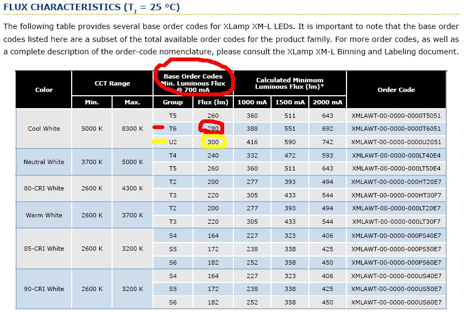Image resolution: width=464 pixels, height=312 pixels.
Task: Click order code XMLAWT-00-0000-000US60E7
Action: pyautogui.click(x=396, y=302)
